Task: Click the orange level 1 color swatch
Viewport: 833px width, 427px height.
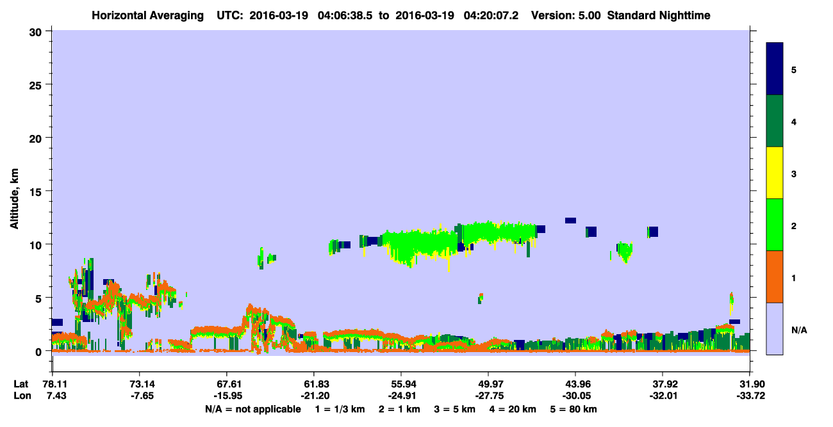Action: pyautogui.click(x=775, y=277)
